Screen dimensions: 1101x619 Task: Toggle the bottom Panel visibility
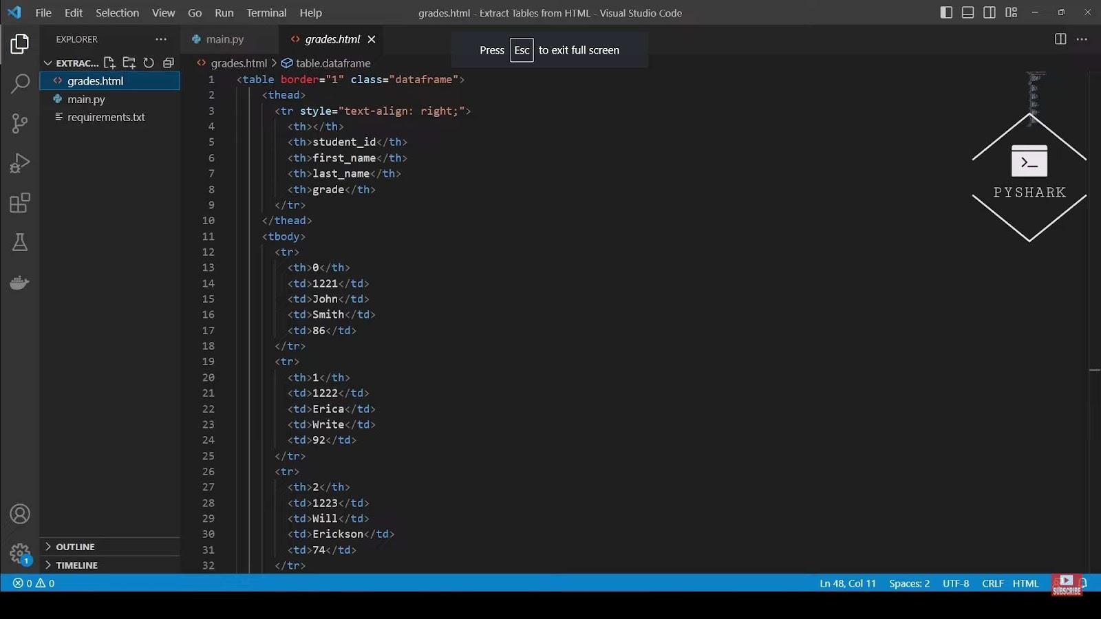click(968, 12)
